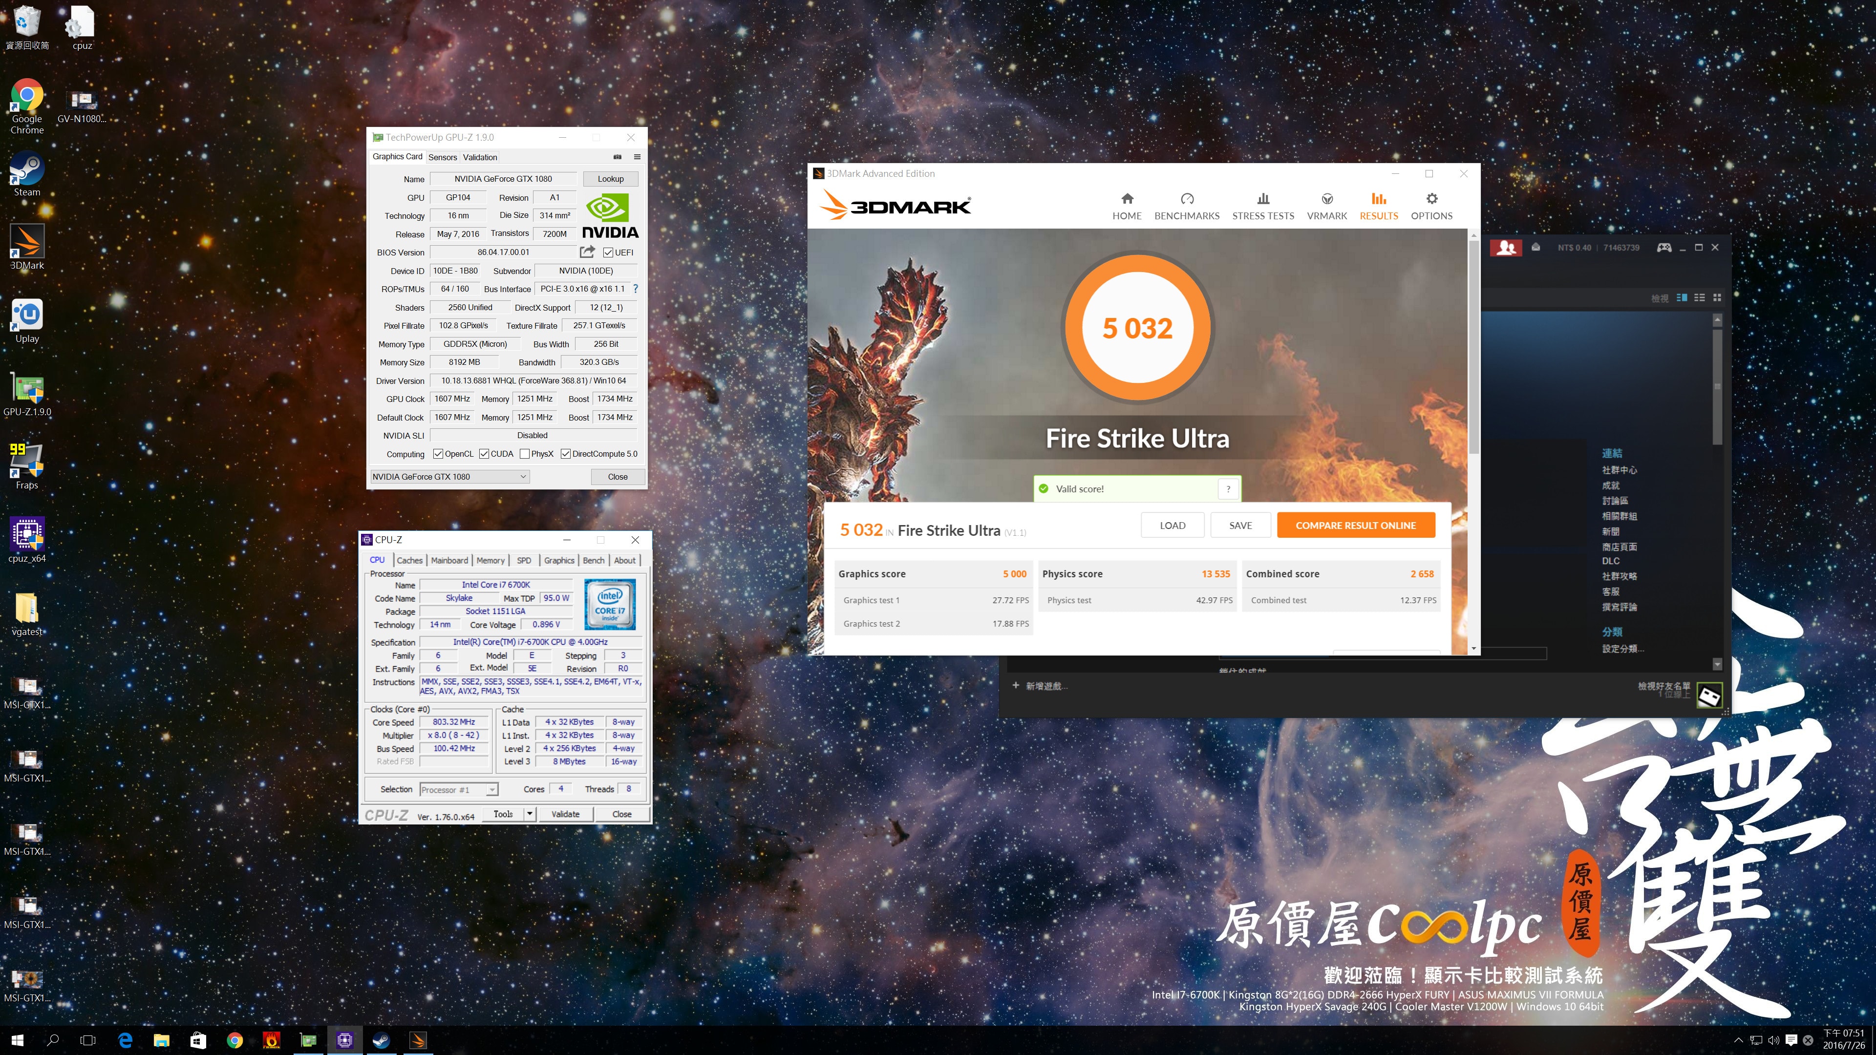
Task: Click Steam friends icon in header
Action: coord(1506,248)
